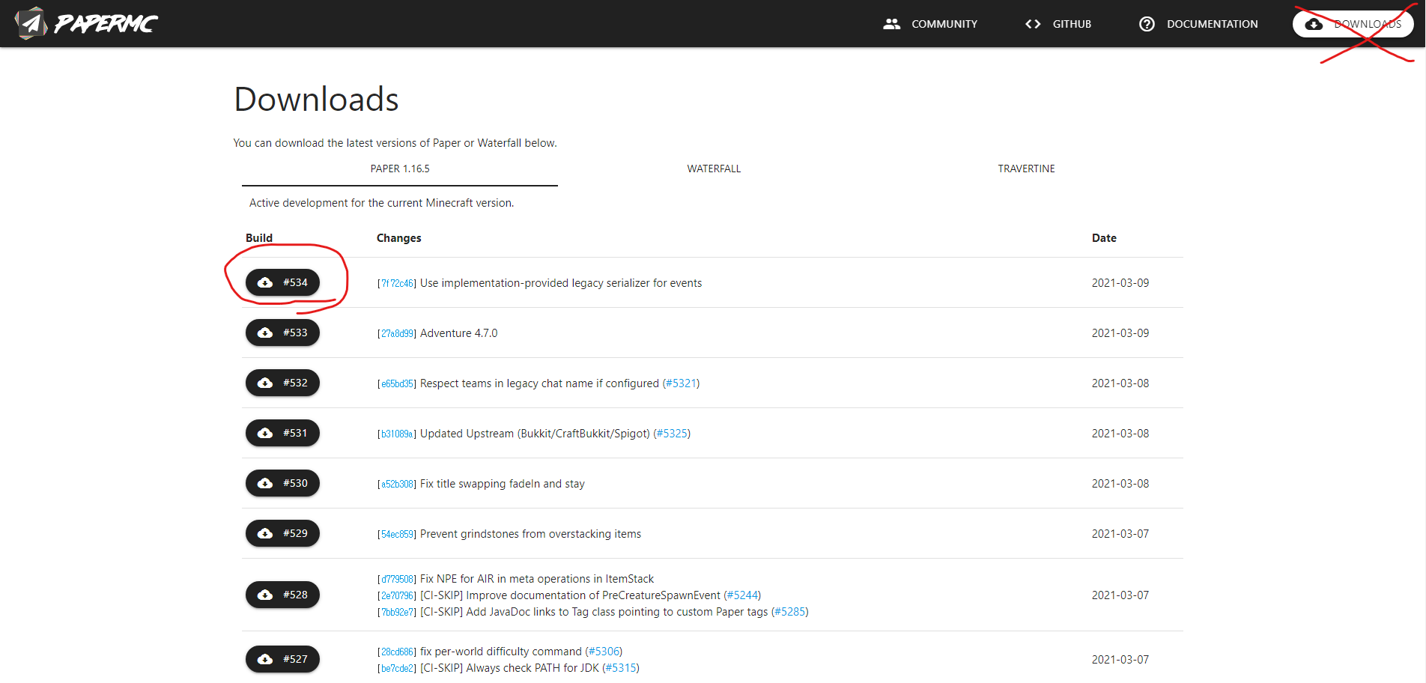Open pull request #5285 link
The height and width of the screenshot is (683, 1426).
[790, 612]
